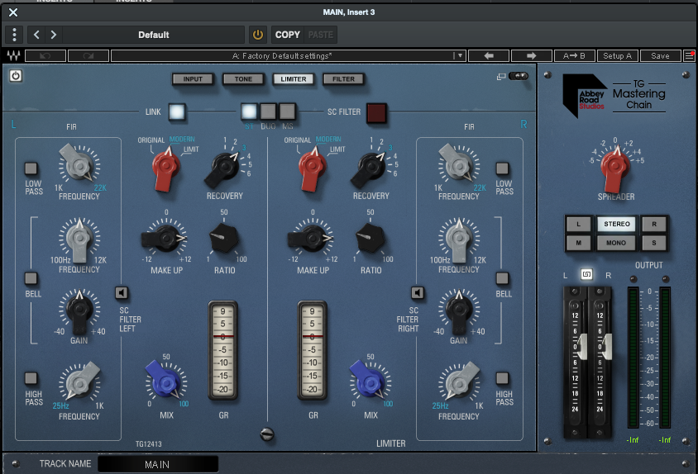Click the PASTE button
The image size is (698, 474).
coord(321,35)
